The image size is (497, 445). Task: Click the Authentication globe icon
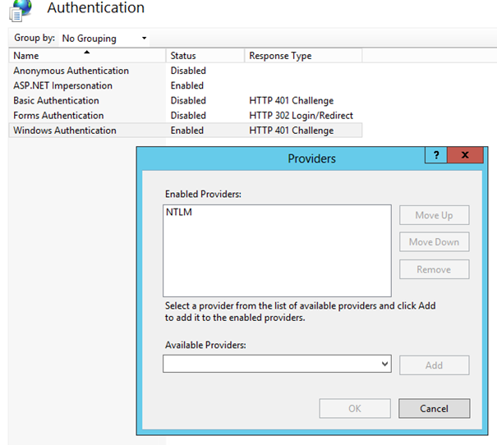tap(21, 11)
